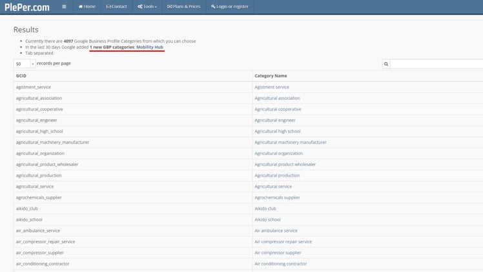Viewport: 483px width, 272px height.
Task: Click the Results heading
Action: 26,30
